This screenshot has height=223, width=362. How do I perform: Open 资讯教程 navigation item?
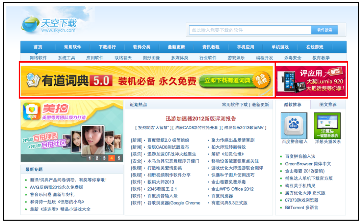point(211,47)
